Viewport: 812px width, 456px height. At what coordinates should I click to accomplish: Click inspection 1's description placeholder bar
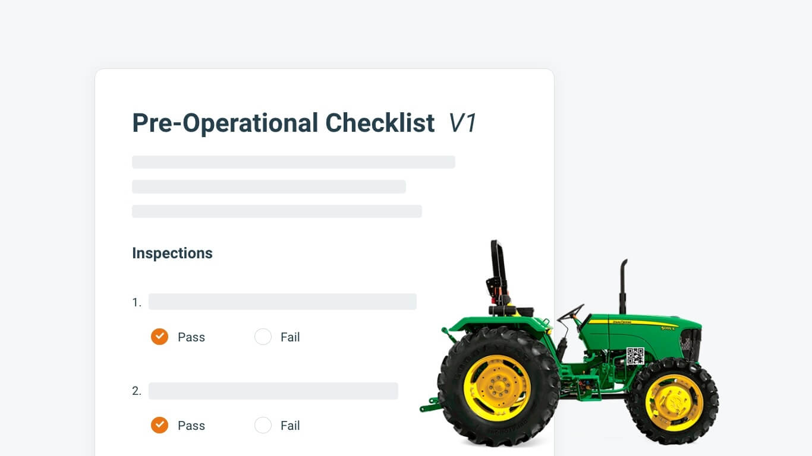[x=282, y=302]
